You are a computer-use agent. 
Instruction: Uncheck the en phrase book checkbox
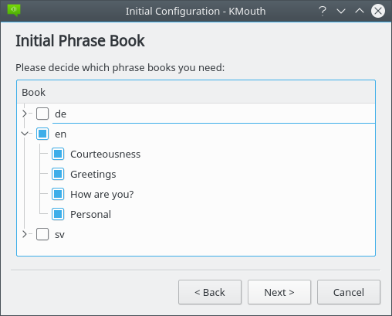pyautogui.click(x=42, y=134)
